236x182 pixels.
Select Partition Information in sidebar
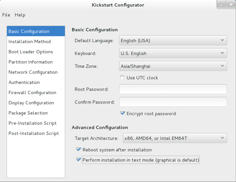[31, 62]
